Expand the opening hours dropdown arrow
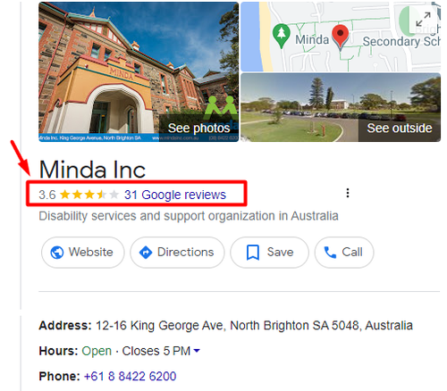 197,351
